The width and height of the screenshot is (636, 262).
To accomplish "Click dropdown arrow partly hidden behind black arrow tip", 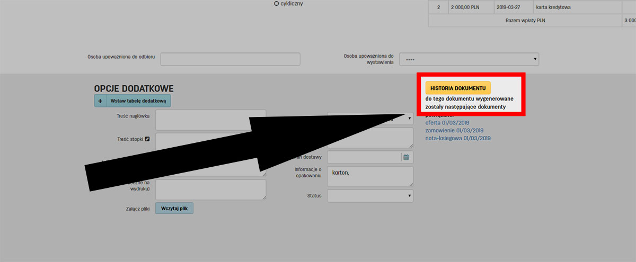I will (409, 119).
